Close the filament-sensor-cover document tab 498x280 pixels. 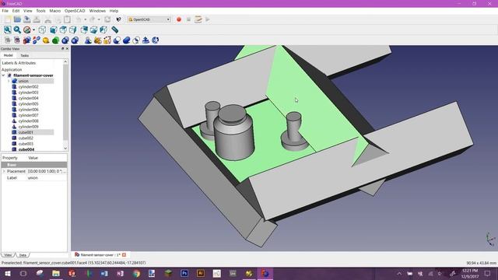point(124,255)
